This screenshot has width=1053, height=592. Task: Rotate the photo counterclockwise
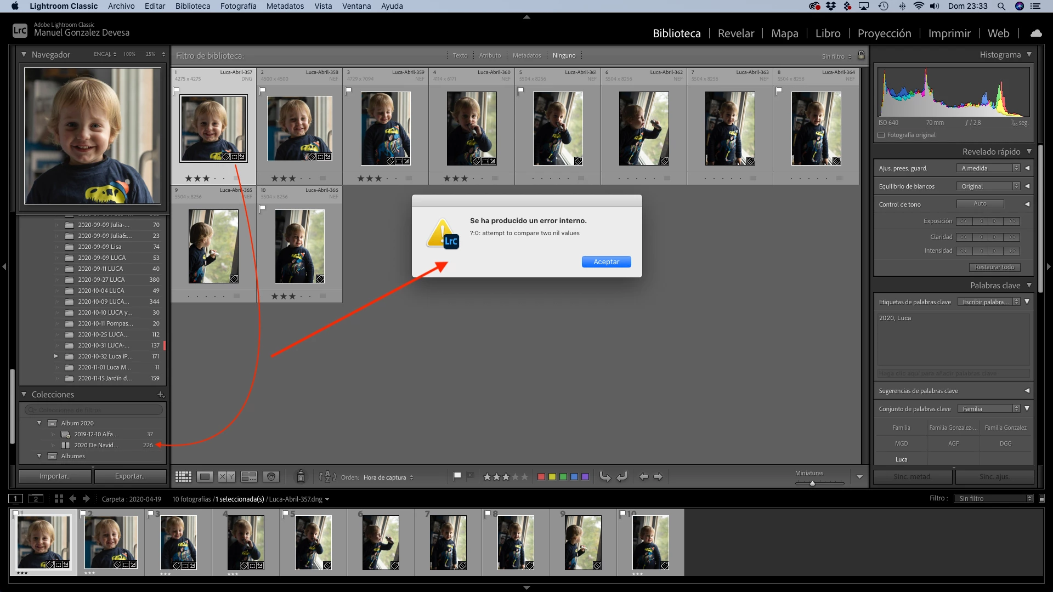[x=605, y=477]
